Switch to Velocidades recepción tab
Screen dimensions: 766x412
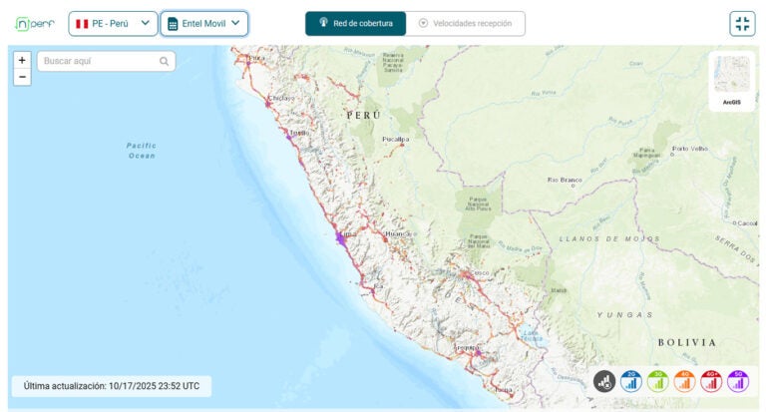pyautogui.click(x=465, y=23)
